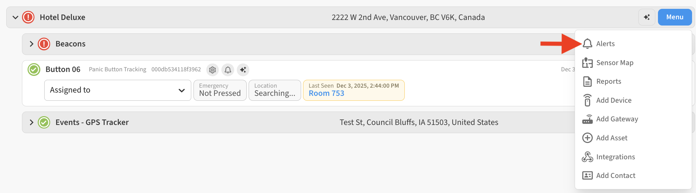The height and width of the screenshot is (193, 696).
Task: Click the Beacons red warning icon
Action: [44, 44]
